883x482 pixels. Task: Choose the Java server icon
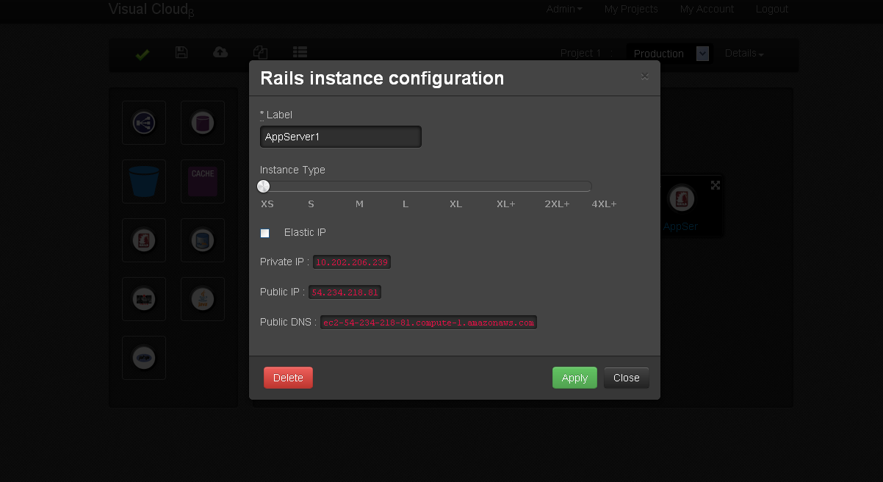pyautogui.click(x=203, y=299)
